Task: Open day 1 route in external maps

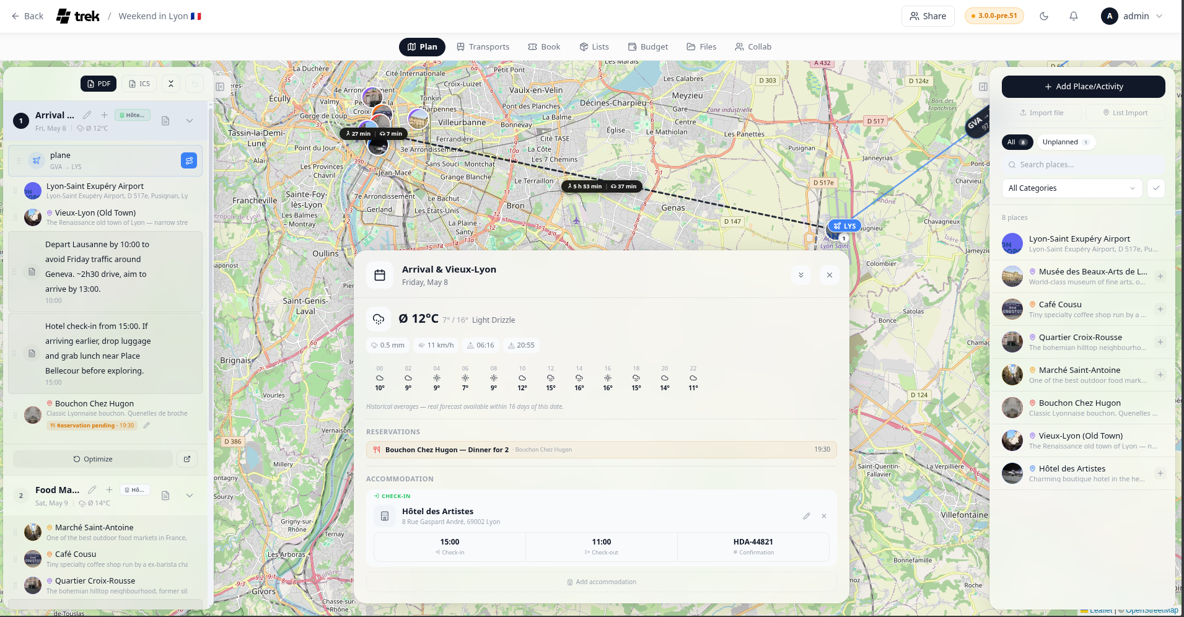Action: (x=187, y=459)
